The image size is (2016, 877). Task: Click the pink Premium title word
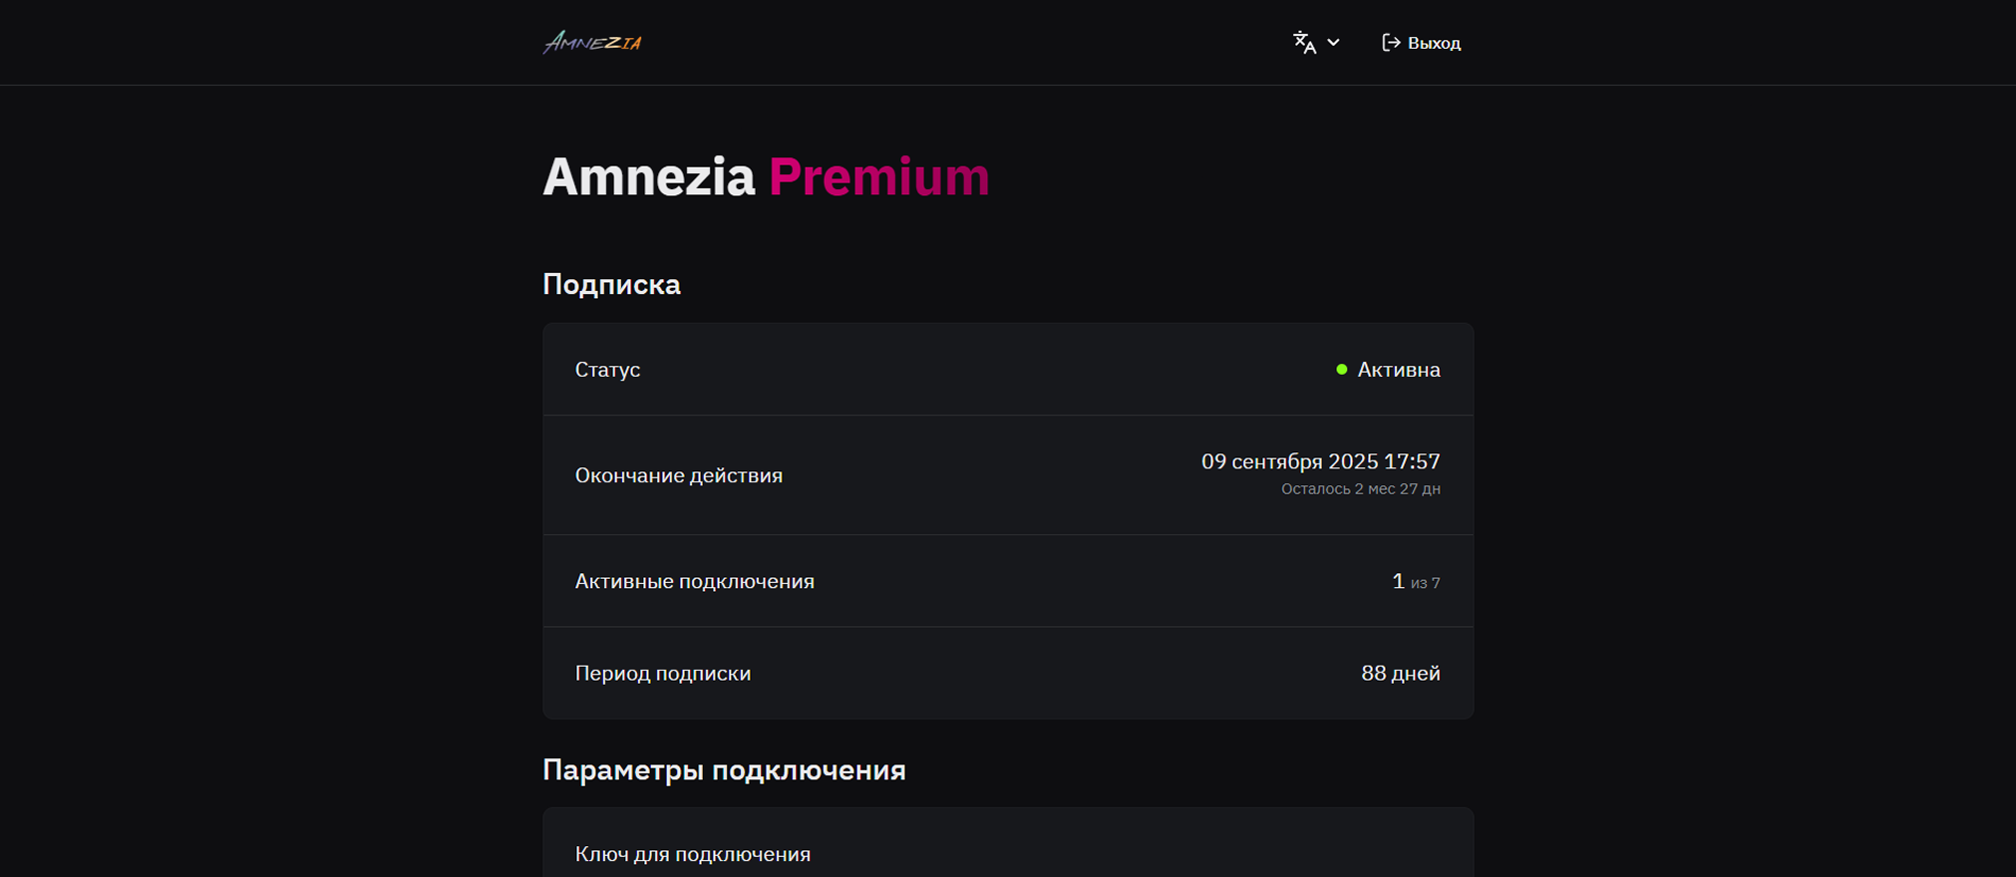(x=878, y=177)
